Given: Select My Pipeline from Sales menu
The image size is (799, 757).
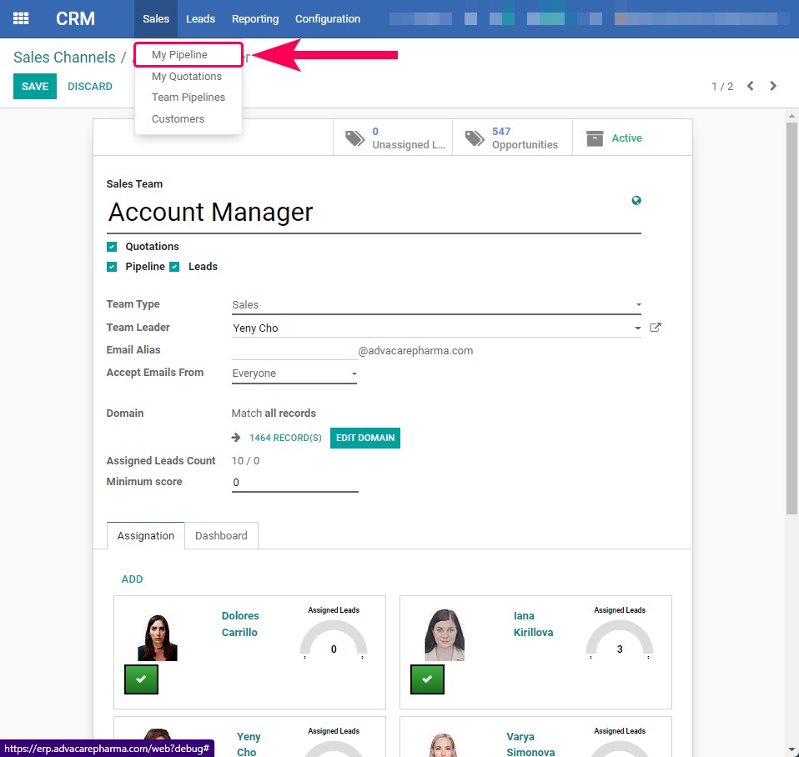Looking at the screenshot, I should point(188,54).
